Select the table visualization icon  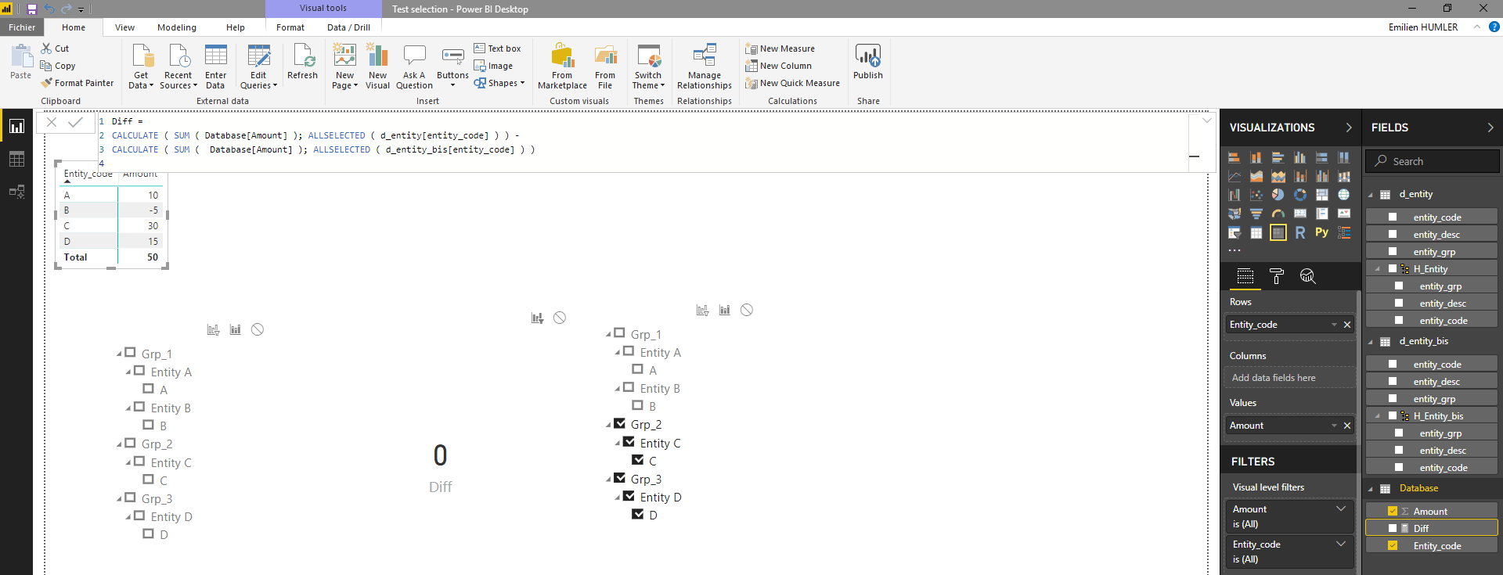click(1256, 232)
